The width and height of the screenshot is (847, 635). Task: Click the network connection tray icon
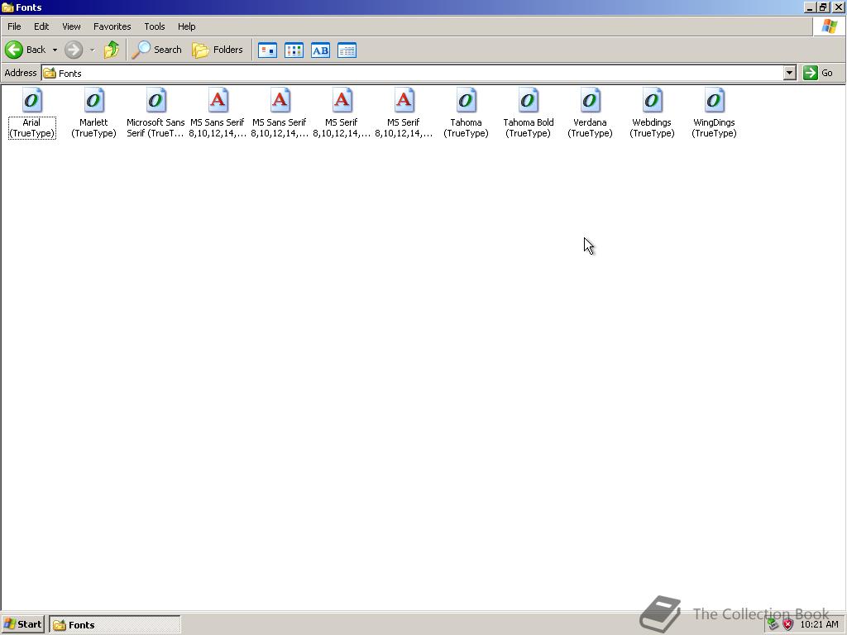coord(773,625)
